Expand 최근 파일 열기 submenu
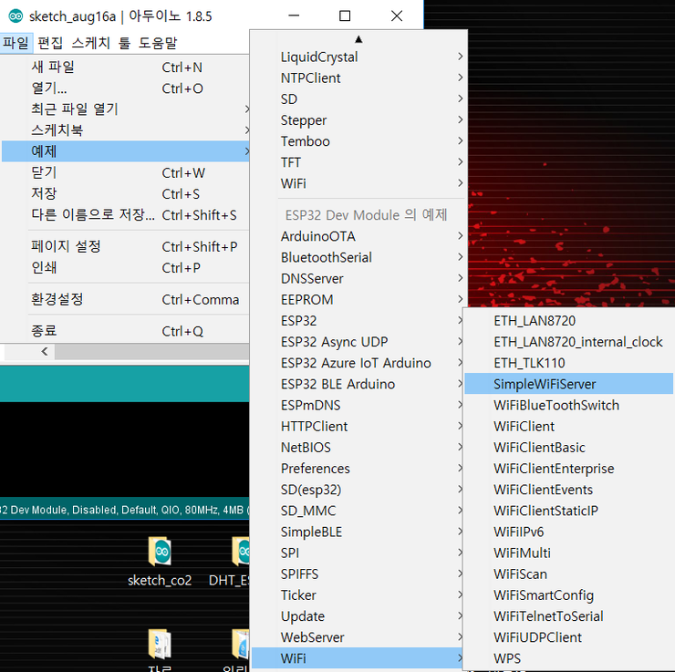 pos(126,109)
